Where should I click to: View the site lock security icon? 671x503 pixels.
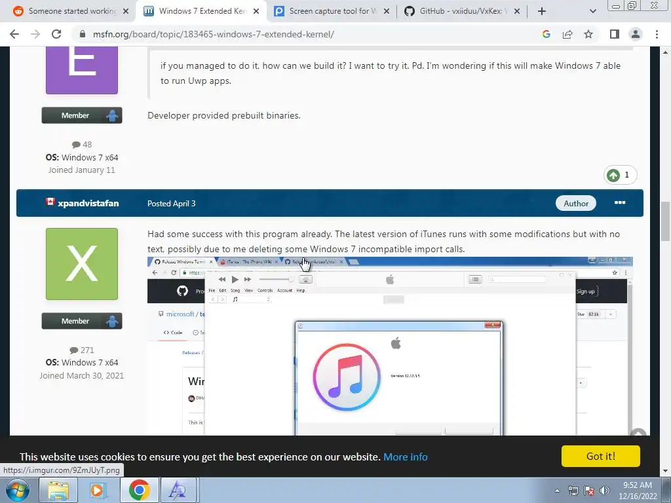(x=83, y=34)
